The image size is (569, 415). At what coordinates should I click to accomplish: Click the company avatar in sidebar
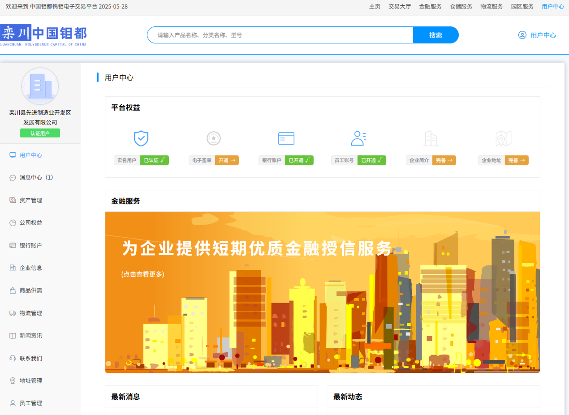[x=40, y=86]
